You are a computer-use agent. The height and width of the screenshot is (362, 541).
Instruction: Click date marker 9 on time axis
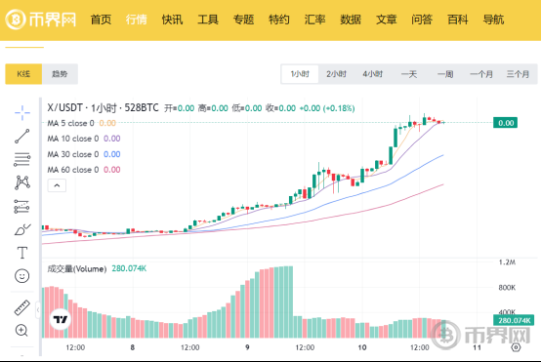tap(247, 347)
